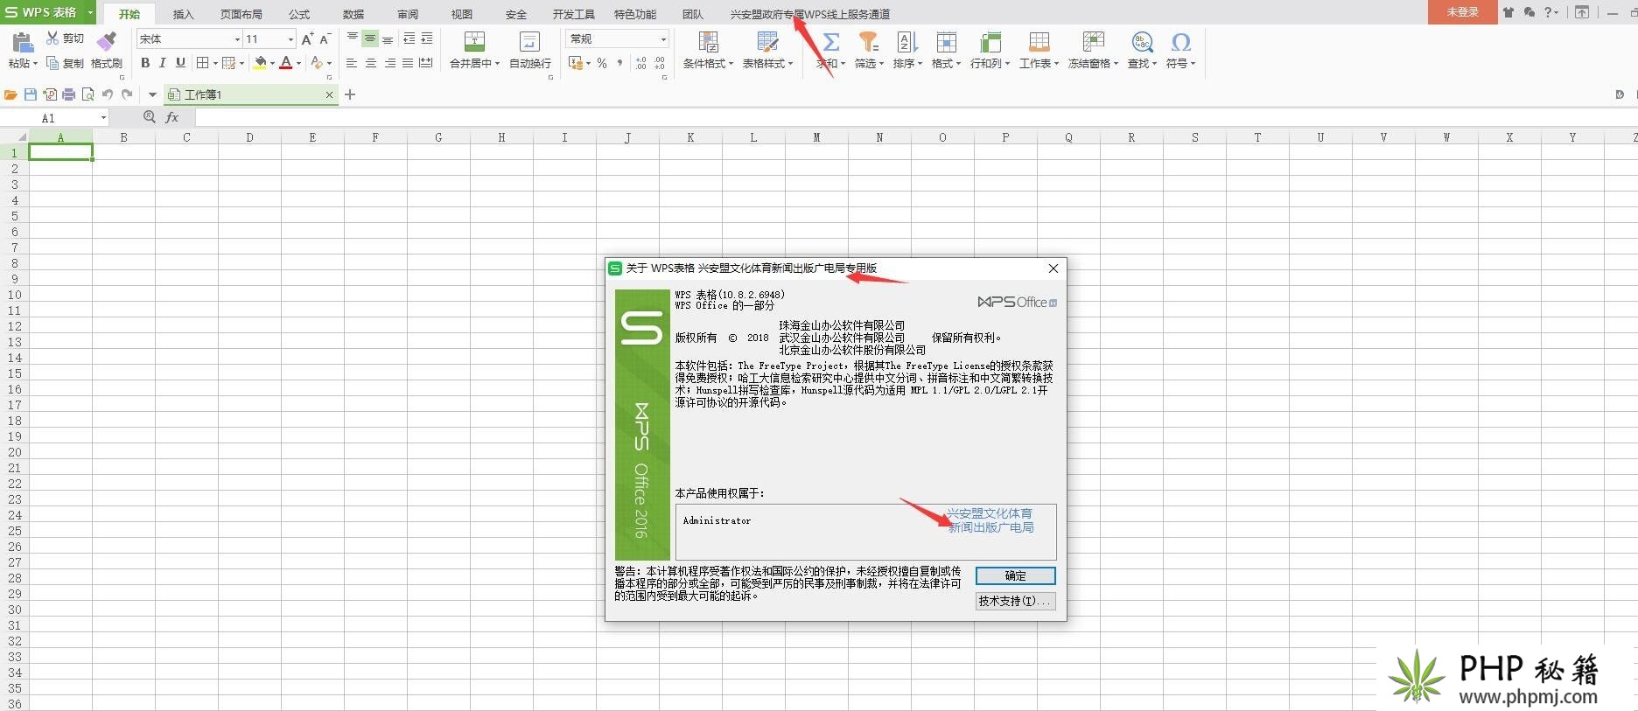Click the clear formatting eraser icon
The image size is (1638, 711).
pyautogui.click(x=318, y=63)
